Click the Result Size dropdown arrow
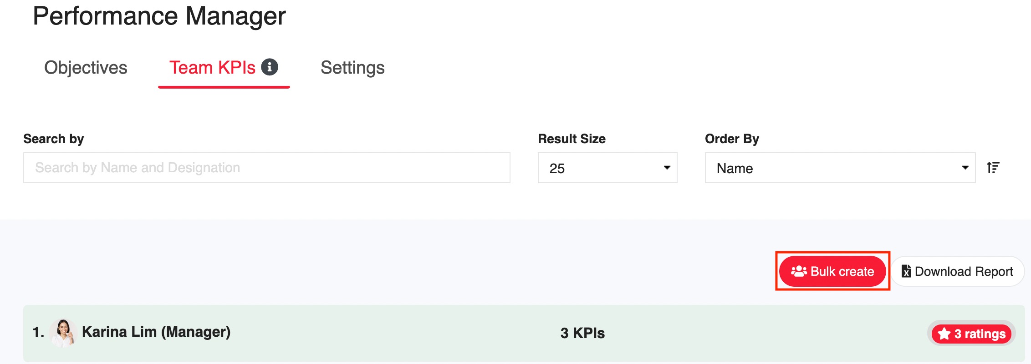Viewport: 1031px width, 364px height. 667,168
